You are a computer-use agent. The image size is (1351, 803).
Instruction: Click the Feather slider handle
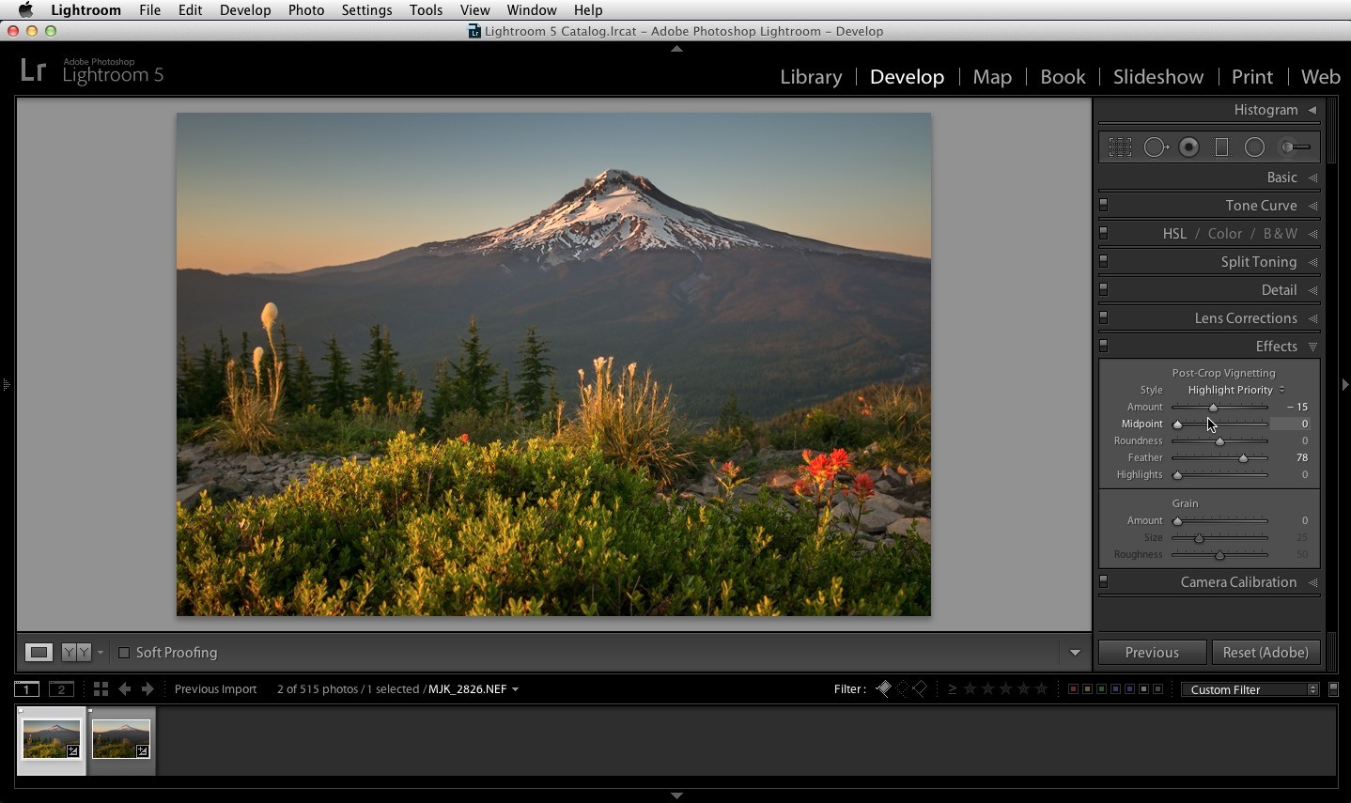(1243, 458)
